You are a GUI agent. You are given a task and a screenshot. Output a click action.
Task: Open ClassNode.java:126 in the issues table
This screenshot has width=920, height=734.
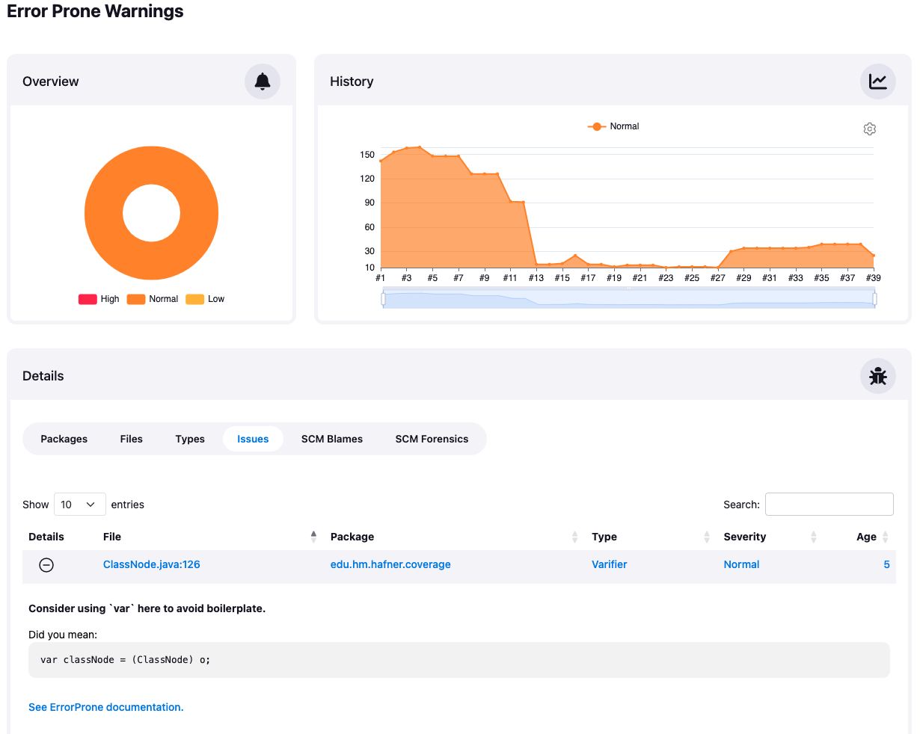(152, 564)
